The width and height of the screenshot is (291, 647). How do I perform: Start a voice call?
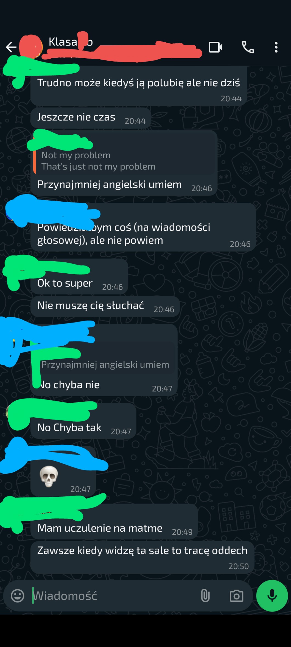pyautogui.click(x=248, y=47)
